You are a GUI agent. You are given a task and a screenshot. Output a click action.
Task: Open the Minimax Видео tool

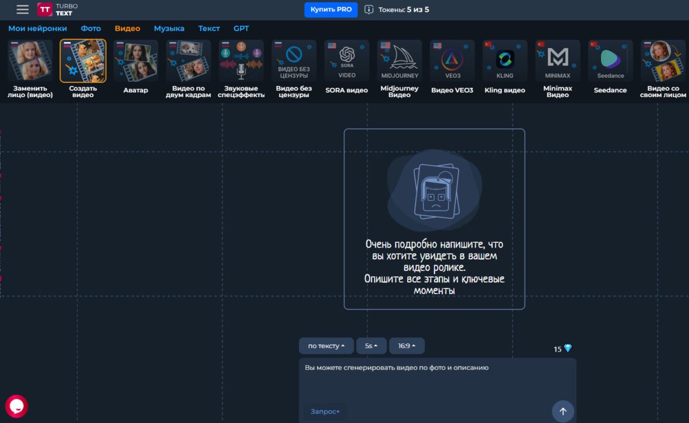[x=557, y=67]
